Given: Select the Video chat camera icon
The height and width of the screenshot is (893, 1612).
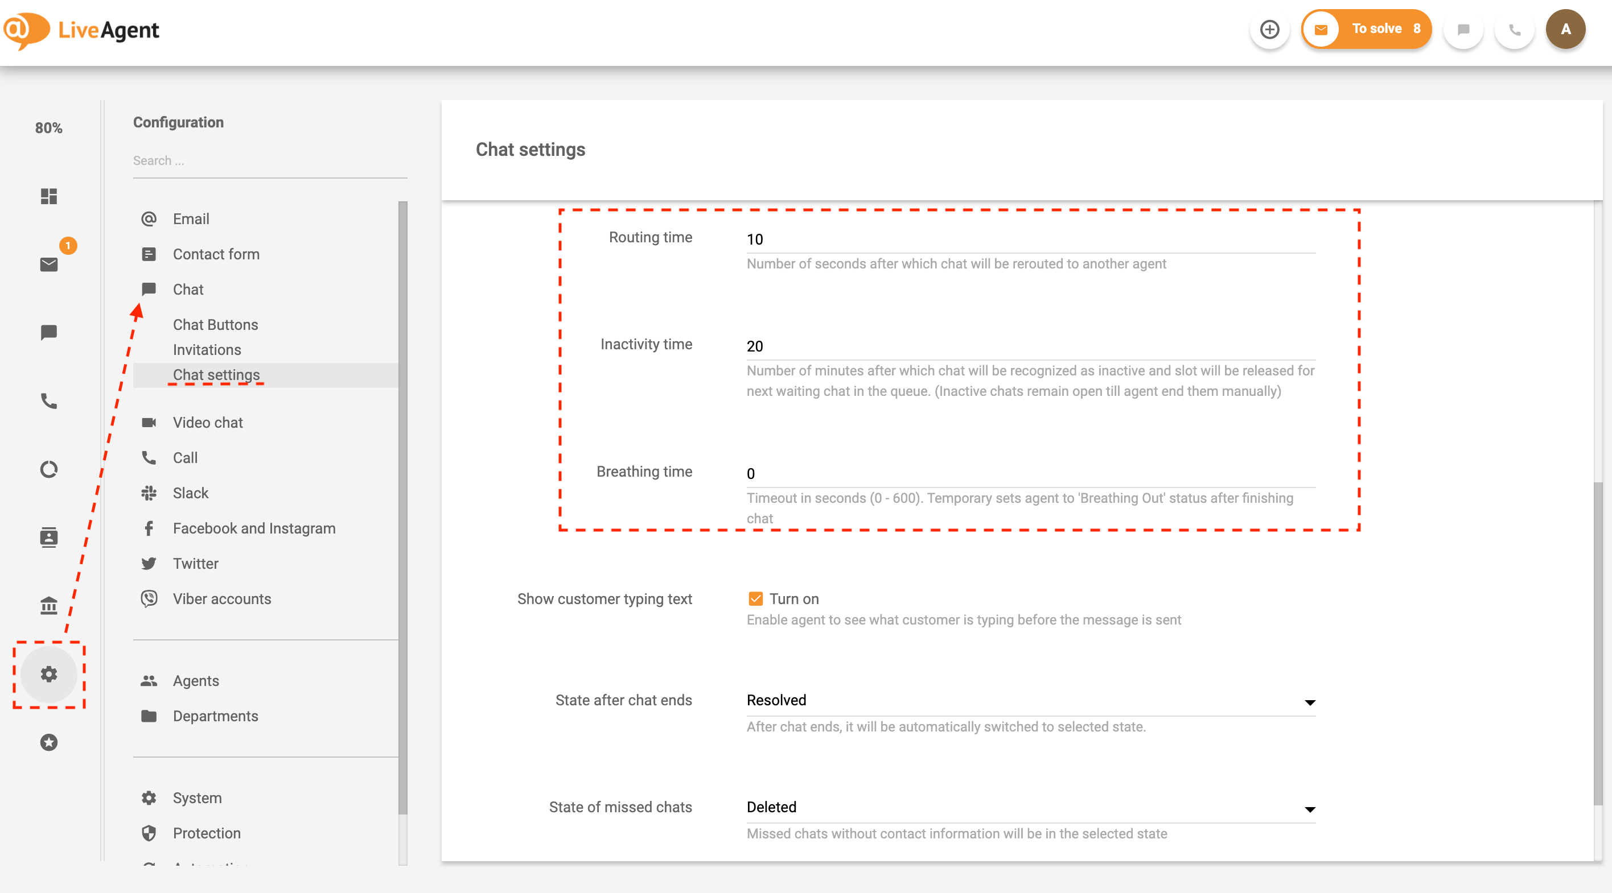Looking at the screenshot, I should click(x=149, y=422).
